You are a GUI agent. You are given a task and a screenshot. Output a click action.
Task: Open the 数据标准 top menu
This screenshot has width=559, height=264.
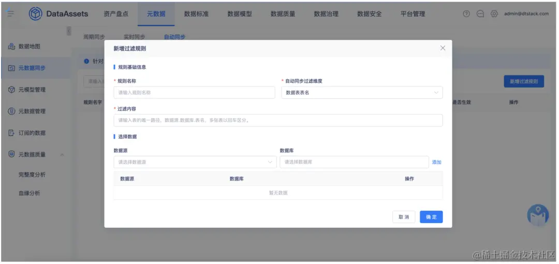click(196, 14)
